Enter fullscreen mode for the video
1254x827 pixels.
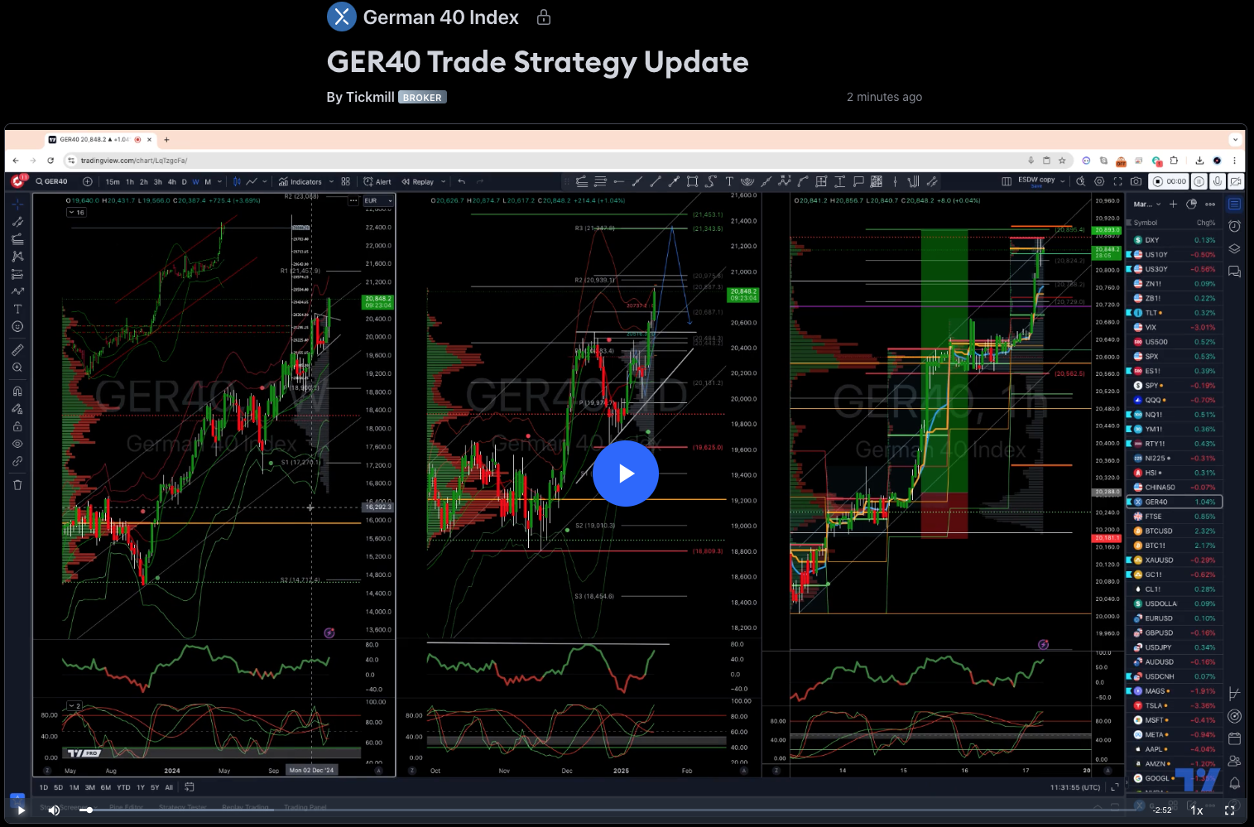[1230, 810]
